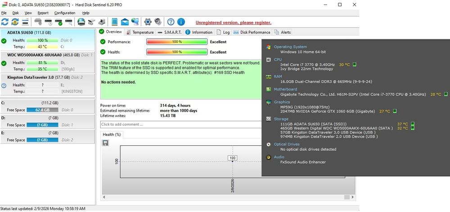Click the disk with clock toolbar icon

48,22
